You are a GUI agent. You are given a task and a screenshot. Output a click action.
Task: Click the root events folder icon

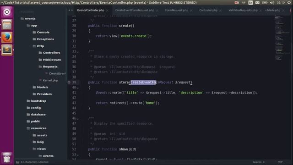22,18
